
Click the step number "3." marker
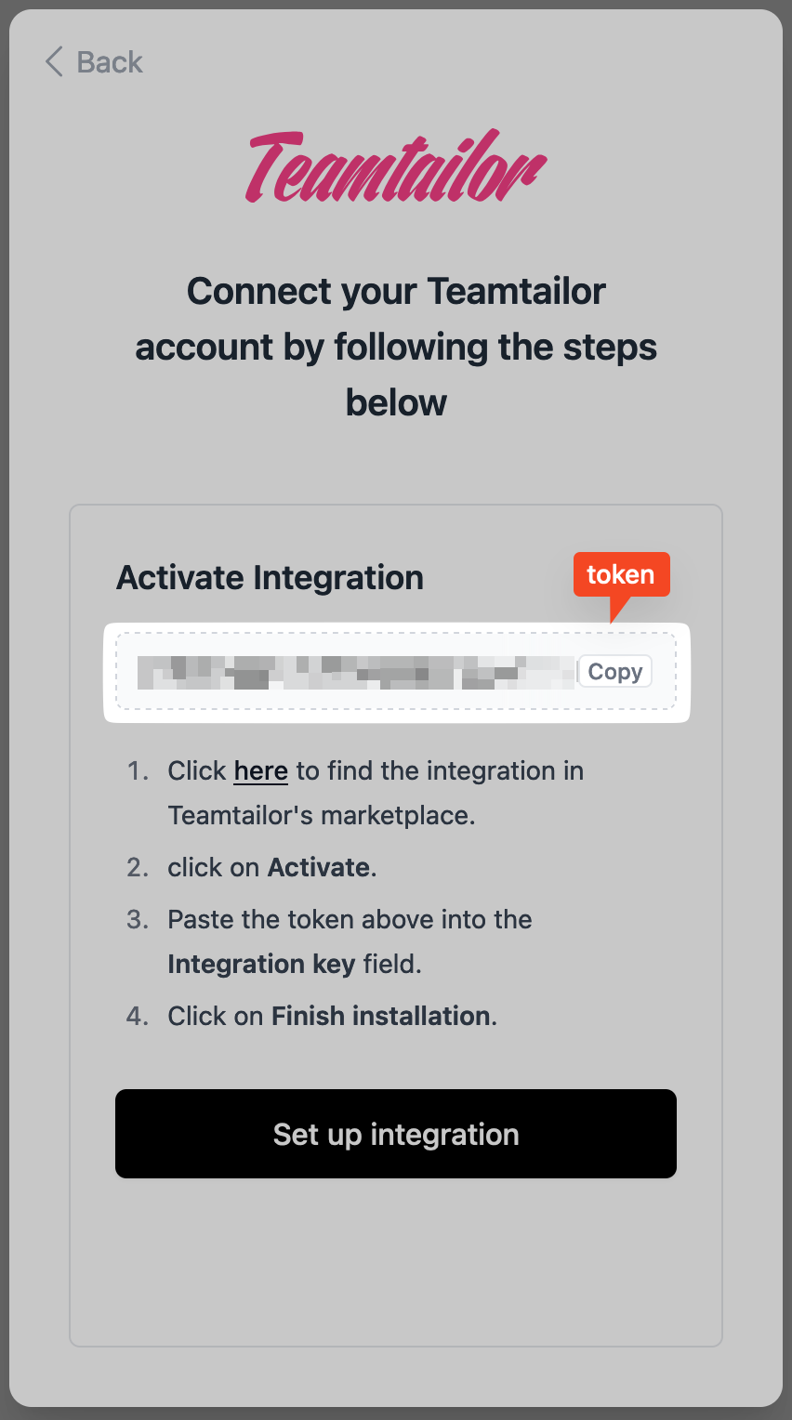pos(138,920)
